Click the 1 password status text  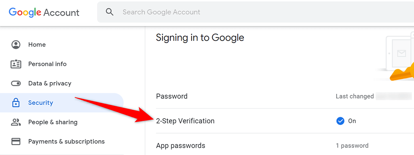[x=352, y=146]
